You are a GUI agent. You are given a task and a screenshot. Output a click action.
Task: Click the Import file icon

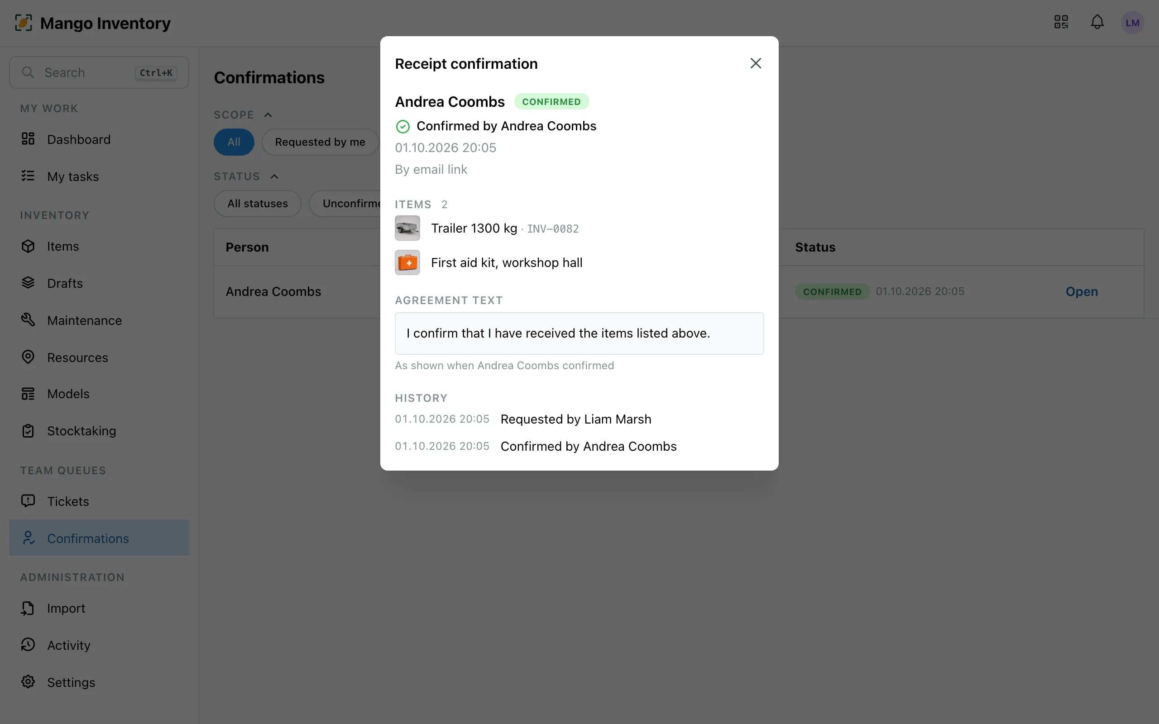point(28,608)
